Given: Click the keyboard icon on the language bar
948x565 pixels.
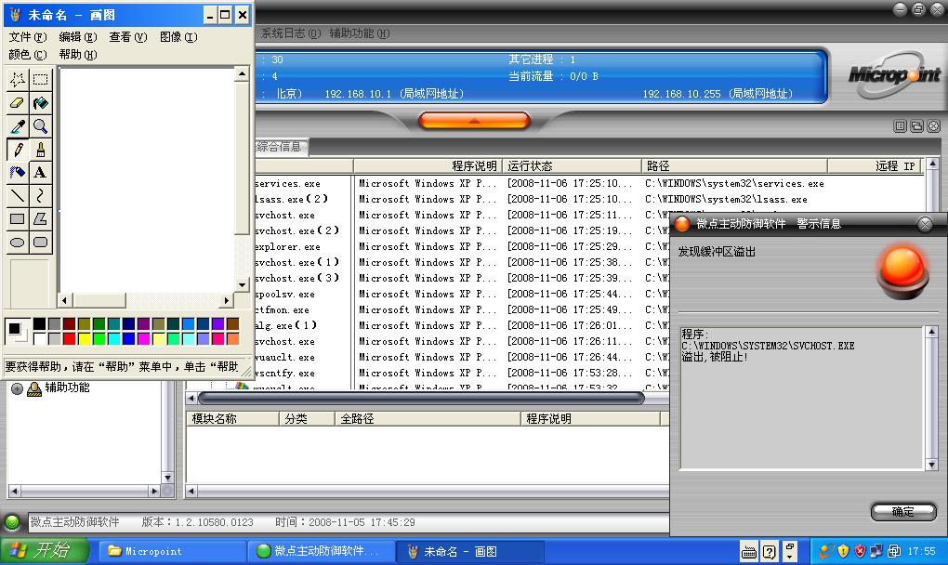Looking at the screenshot, I should coord(748,551).
